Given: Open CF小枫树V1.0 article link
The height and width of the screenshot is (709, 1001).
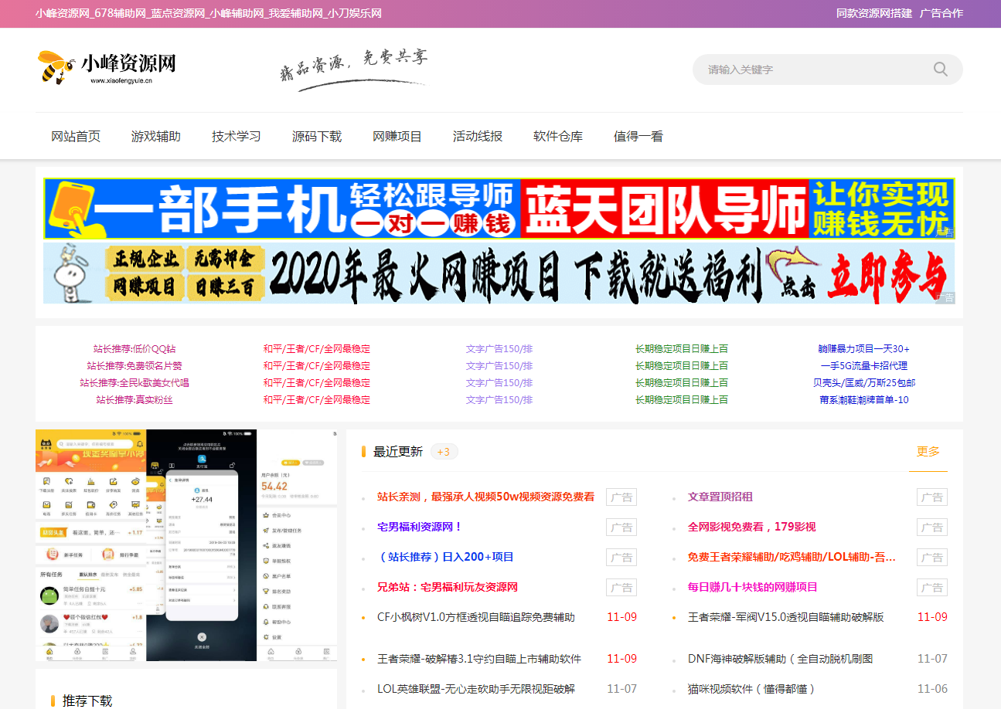Looking at the screenshot, I should click(x=476, y=617).
